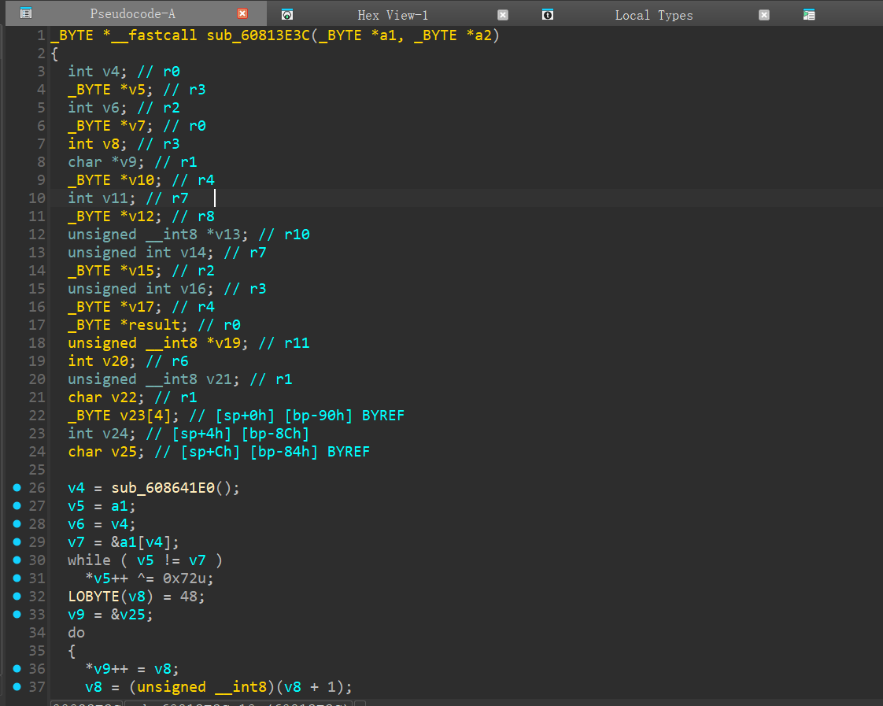883x706 pixels.
Task: Click the tab icon right of Local Types
Action: pos(809,15)
